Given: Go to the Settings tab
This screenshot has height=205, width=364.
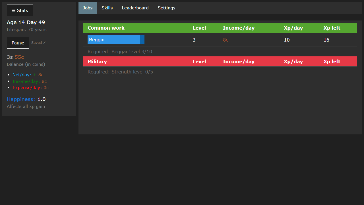Looking at the screenshot, I should click(x=166, y=8).
